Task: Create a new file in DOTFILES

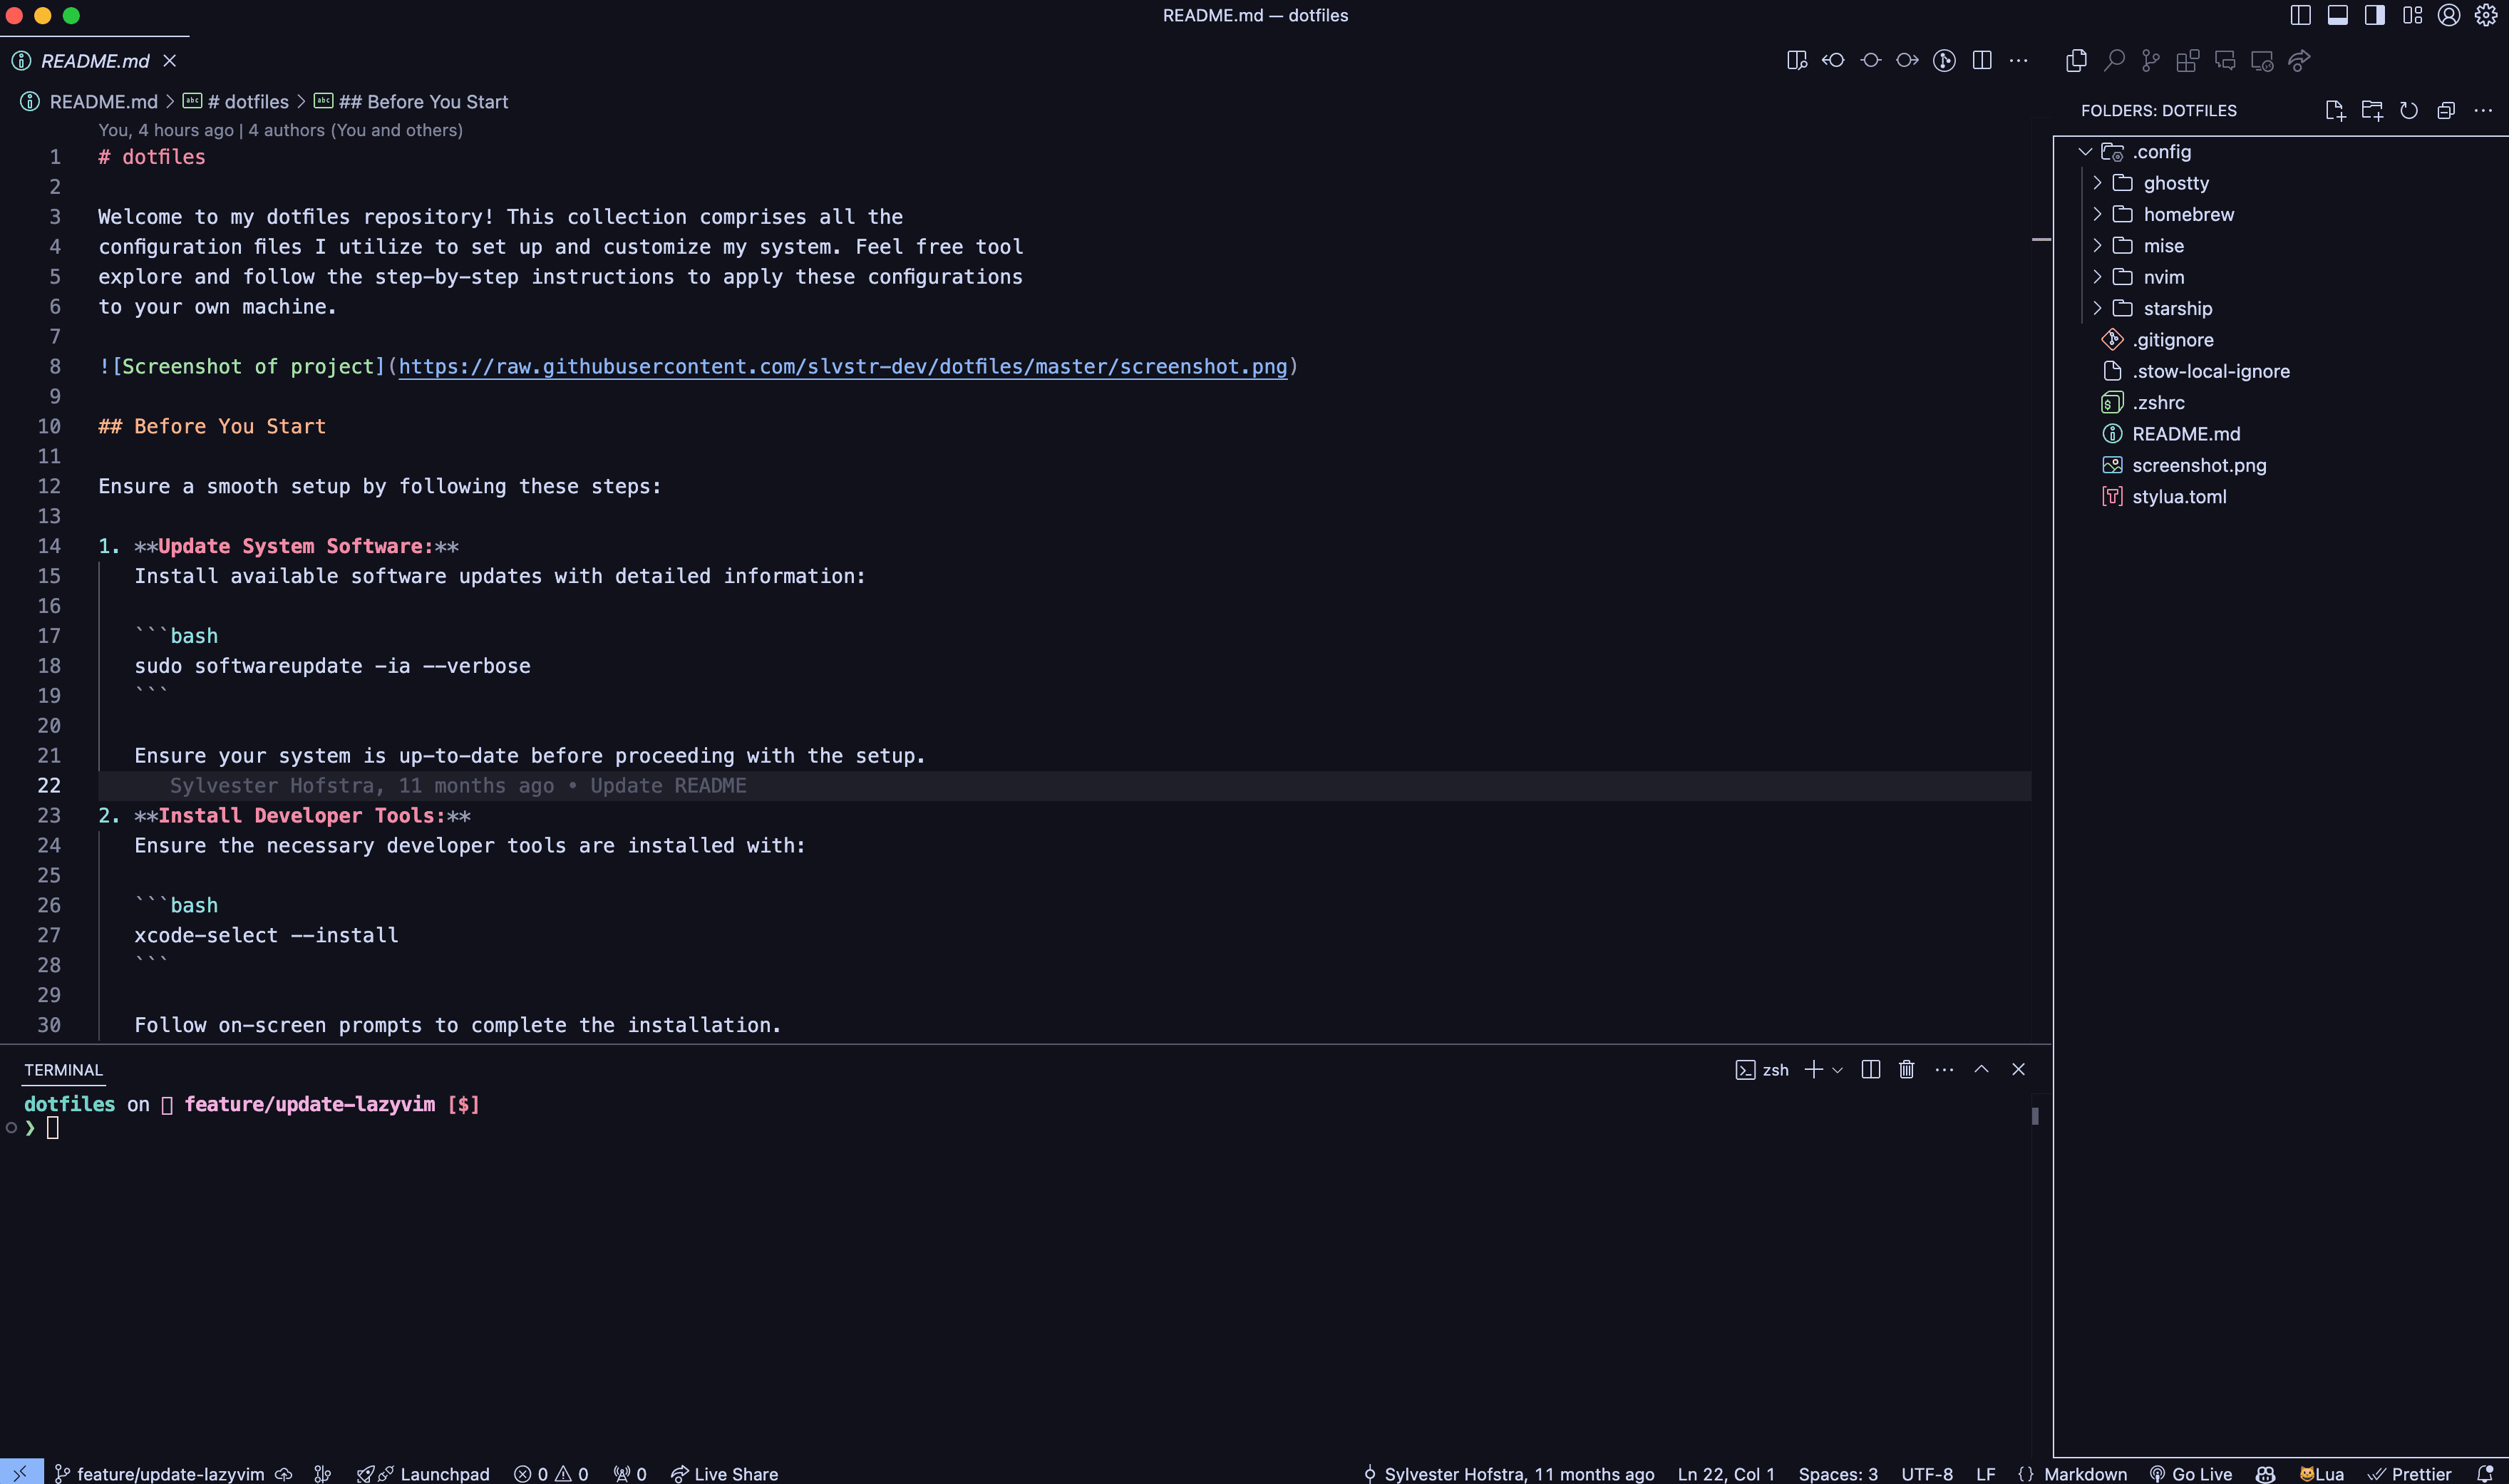Action: click(2334, 110)
